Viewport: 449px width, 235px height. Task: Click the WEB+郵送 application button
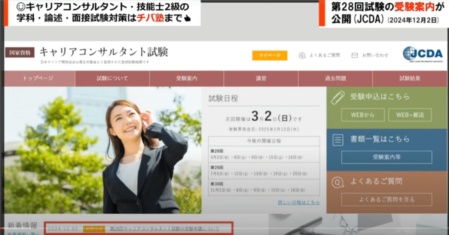coord(410,115)
